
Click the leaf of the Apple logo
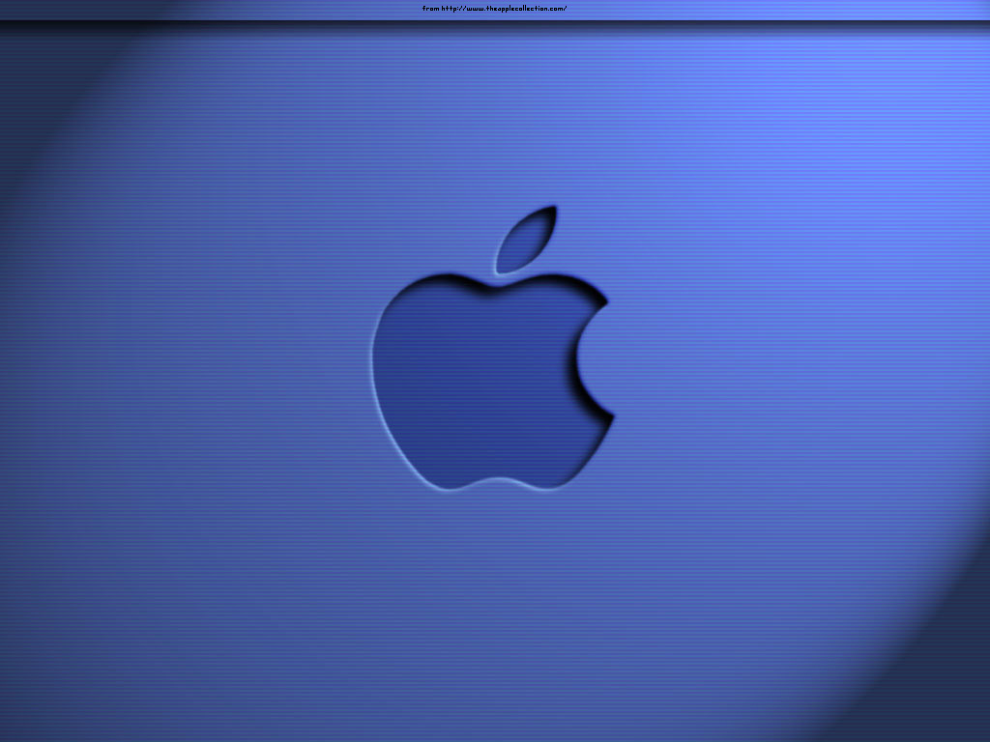coord(525,242)
